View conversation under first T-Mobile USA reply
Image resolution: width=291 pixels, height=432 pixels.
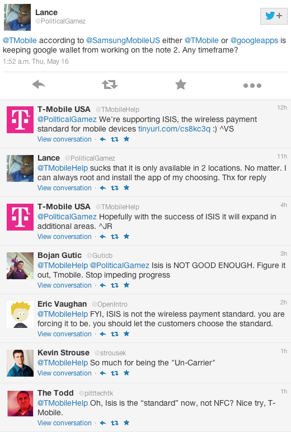pos(64,139)
